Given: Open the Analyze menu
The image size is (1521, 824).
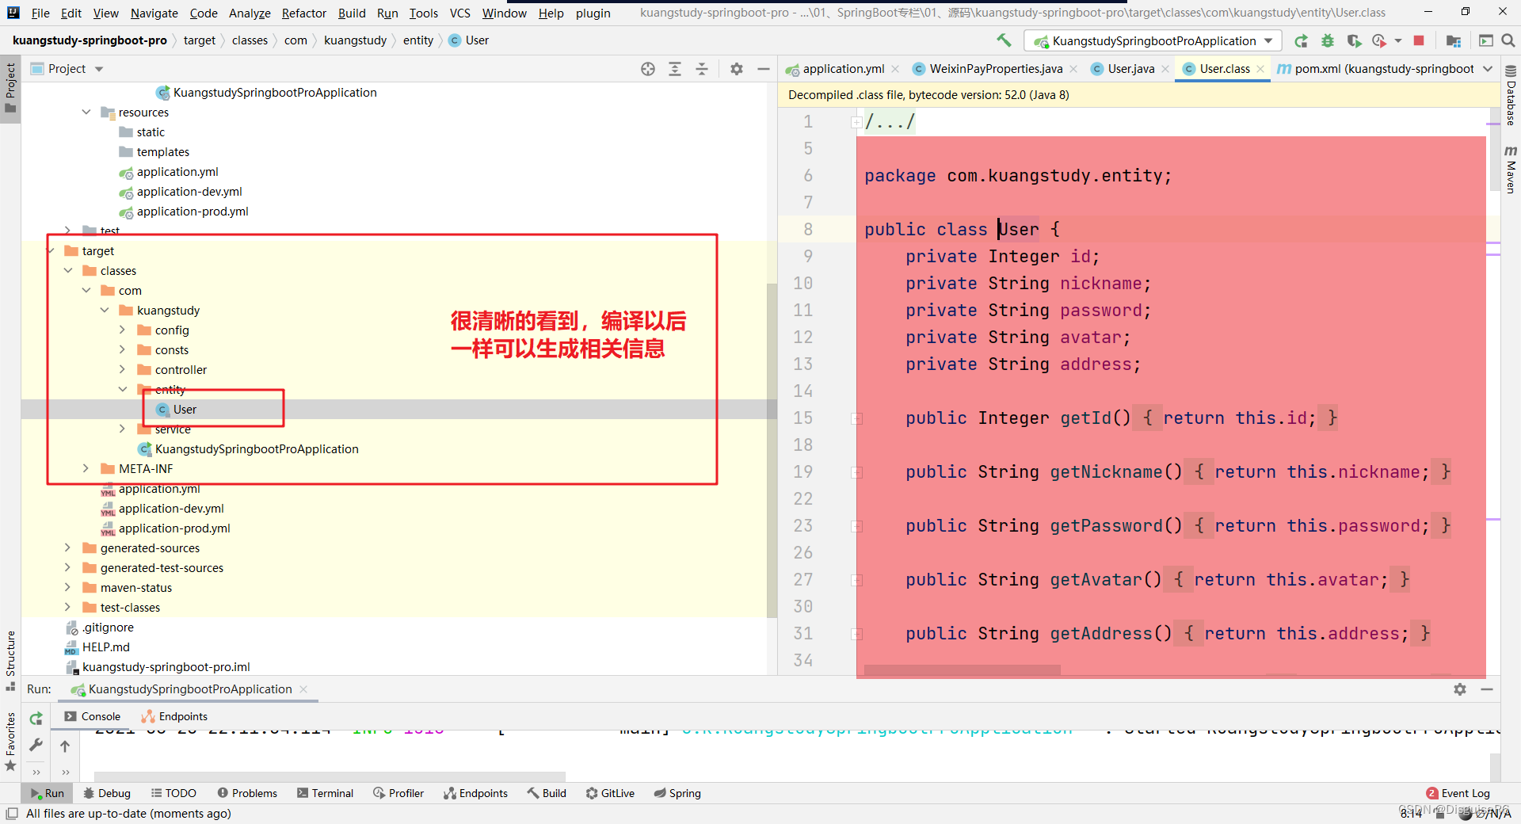Looking at the screenshot, I should pyautogui.click(x=250, y=13).
